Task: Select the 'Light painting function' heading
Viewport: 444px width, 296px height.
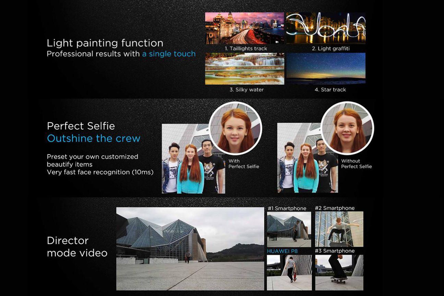Action: 105,43
